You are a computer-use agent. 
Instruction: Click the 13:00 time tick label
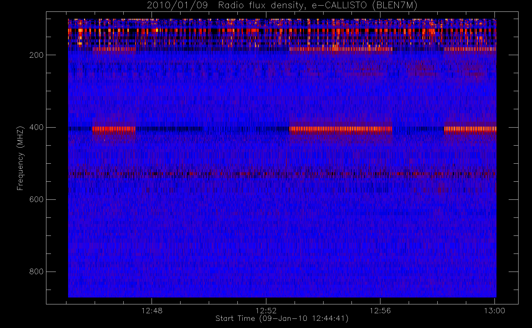click(495, 311)
